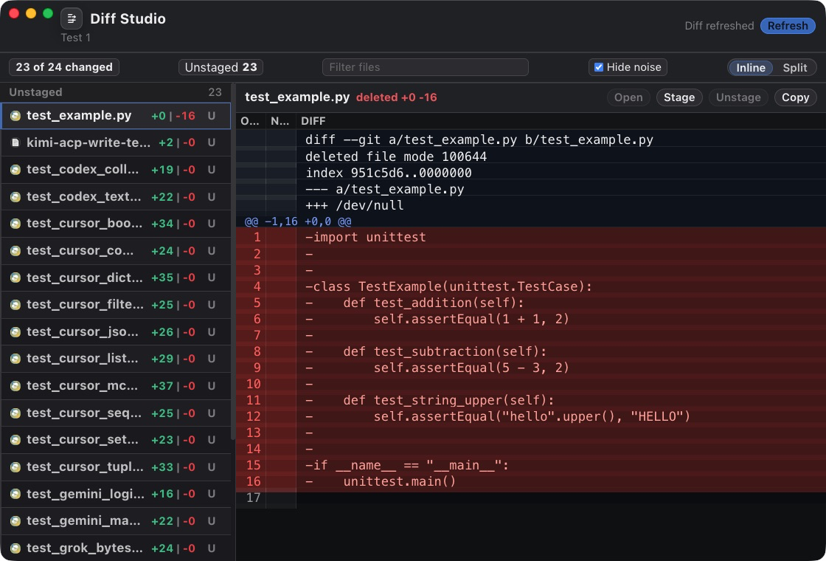
Task: Click the file icon beside test_gemini_logi...
Action: pos(15,494)
